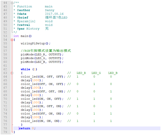Click line number 78 in the margin
This screenshot has width=161, height=135.
tap(5, 128)
